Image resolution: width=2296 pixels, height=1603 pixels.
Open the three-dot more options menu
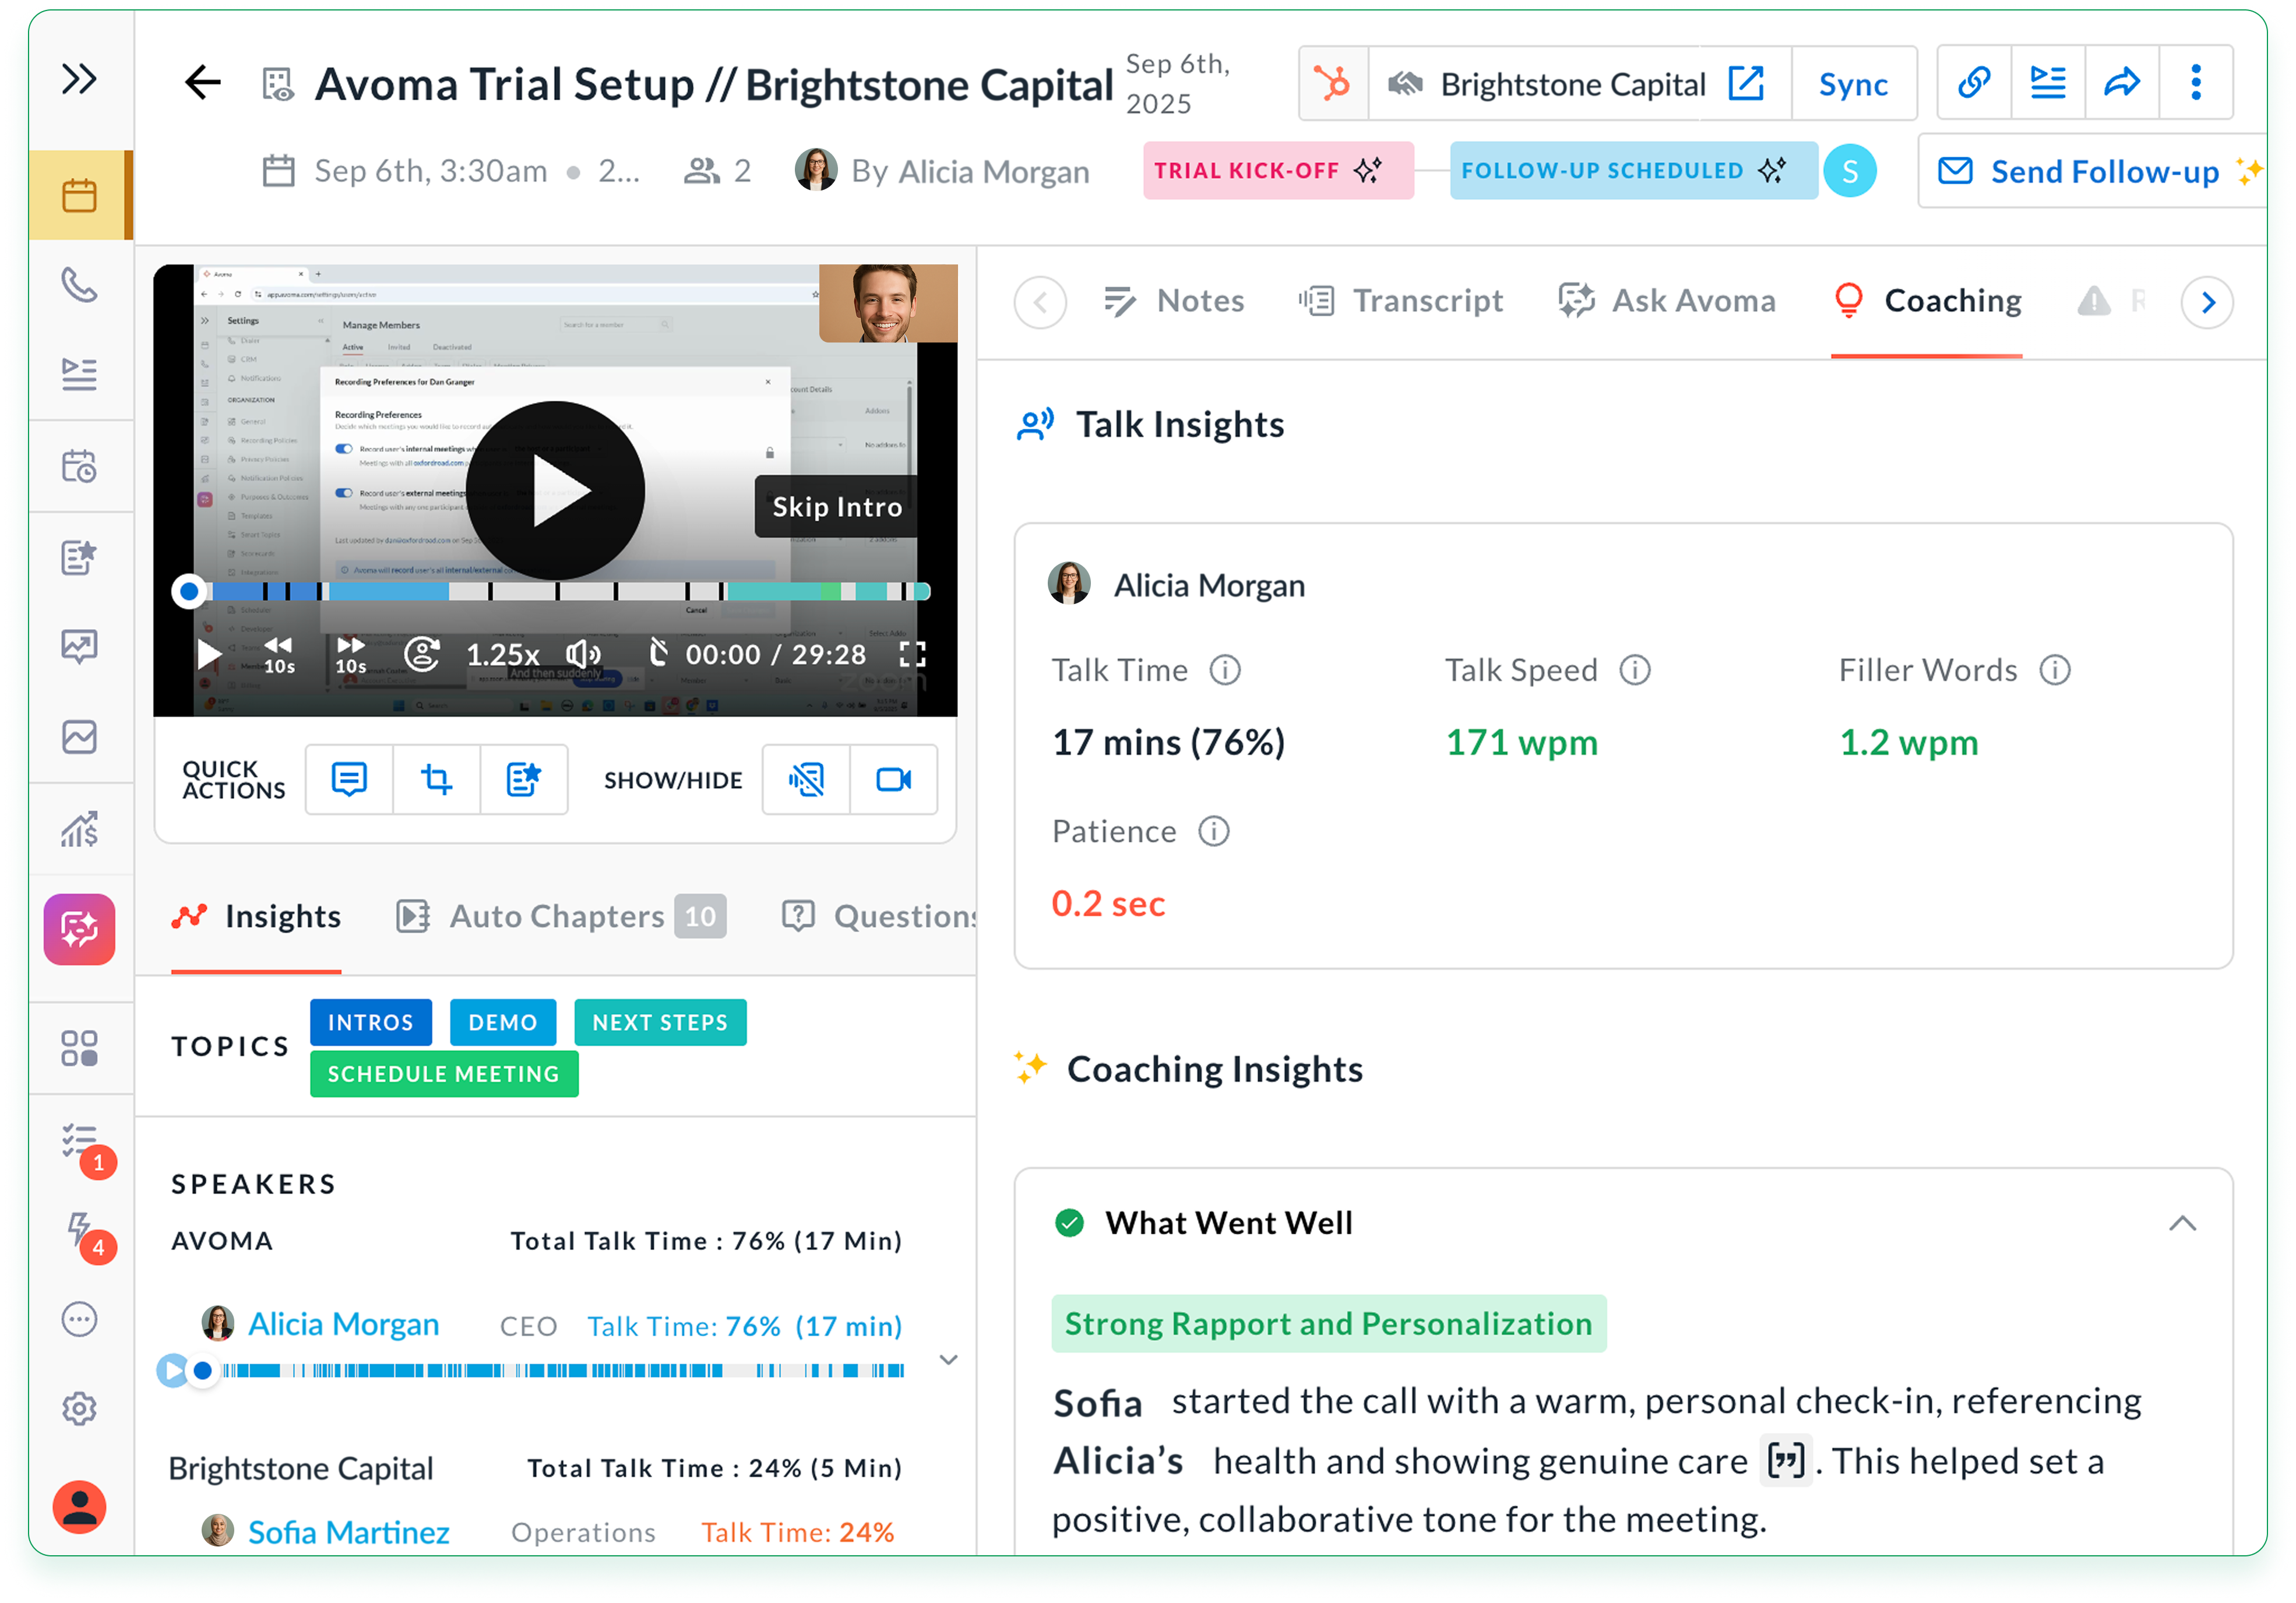2196,83
